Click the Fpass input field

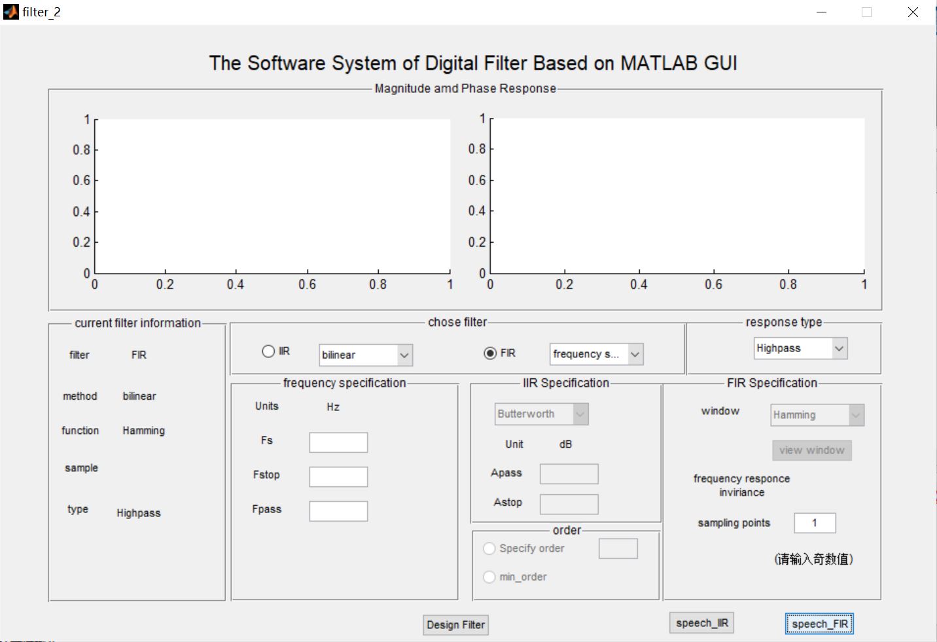click(338, 511)
